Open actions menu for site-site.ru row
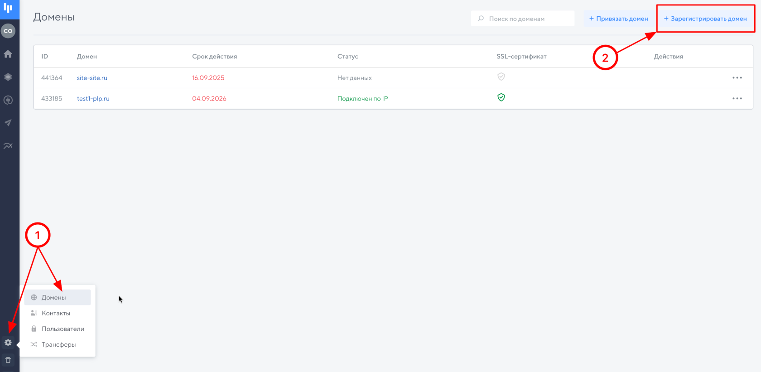The height and width of the screenshot is (372, 761). coord(737,78)
